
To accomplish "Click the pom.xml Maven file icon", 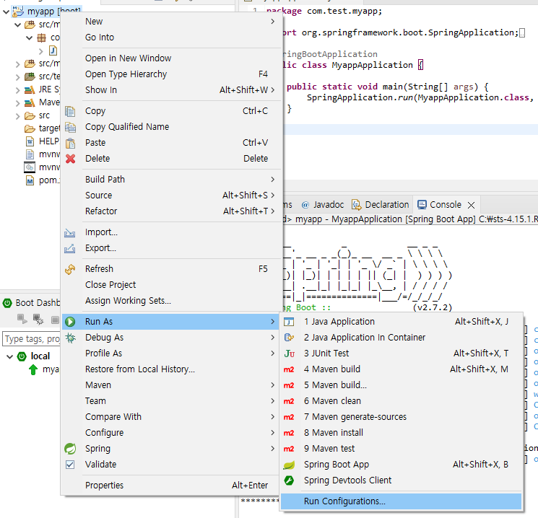I will click(x=30, y=180).
